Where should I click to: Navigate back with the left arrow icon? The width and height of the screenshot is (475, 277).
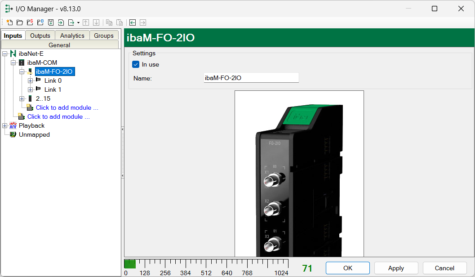tap(133, 22)
